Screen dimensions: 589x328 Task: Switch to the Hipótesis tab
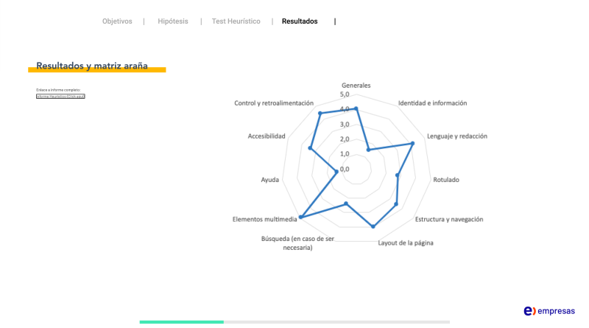[173, 21]
